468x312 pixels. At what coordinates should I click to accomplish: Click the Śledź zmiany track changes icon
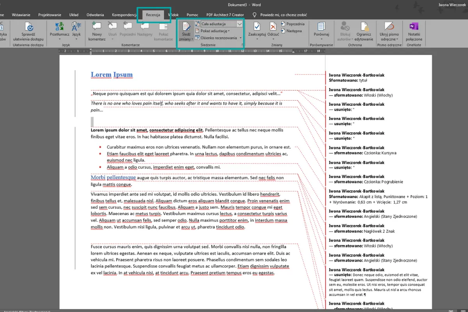pos(186,27)
